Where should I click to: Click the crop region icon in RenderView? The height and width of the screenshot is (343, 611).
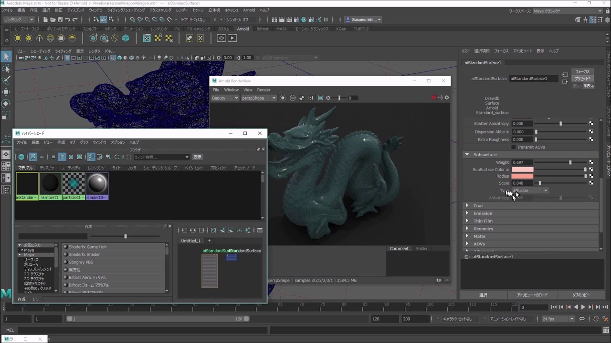point(320,98)
